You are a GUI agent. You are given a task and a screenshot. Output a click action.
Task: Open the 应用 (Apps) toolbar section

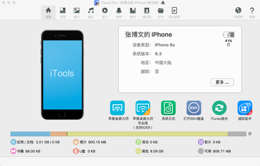pyautogui.click(x=62, y=12)
